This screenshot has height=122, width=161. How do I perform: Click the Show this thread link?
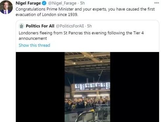(34, 45)
